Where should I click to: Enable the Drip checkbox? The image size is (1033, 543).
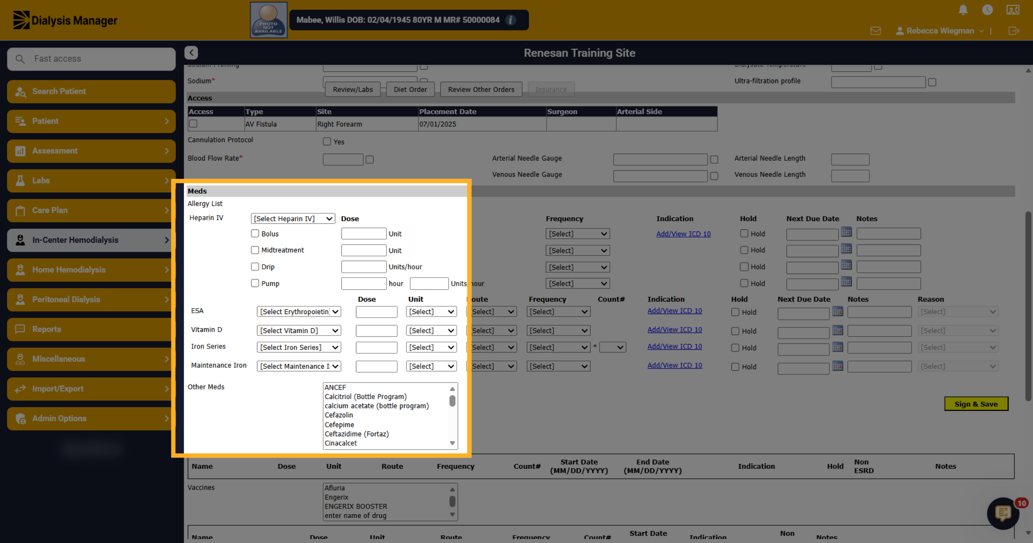(x=255, y=266)
